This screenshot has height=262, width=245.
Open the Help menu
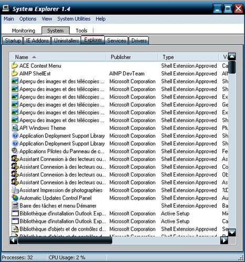coord(101,19)
